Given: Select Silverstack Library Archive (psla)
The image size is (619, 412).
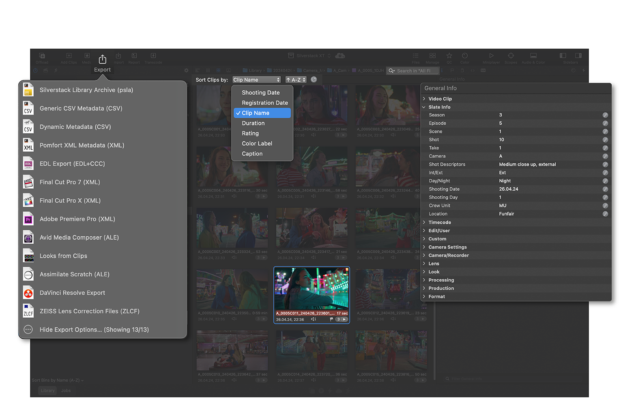Looking at the screenshot, I should pos(86,90).
